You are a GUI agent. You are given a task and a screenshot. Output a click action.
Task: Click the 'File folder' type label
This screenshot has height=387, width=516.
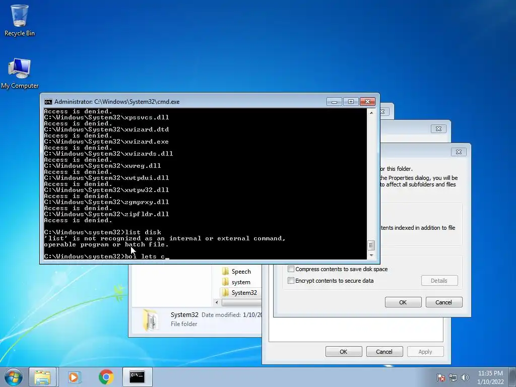184,324
